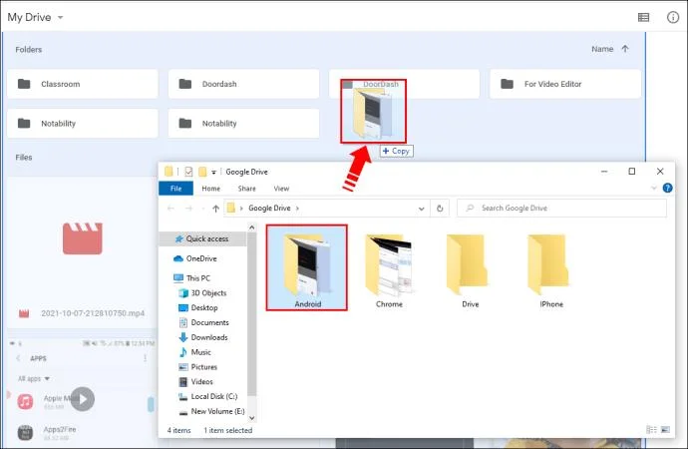The width and height of the screenshot is (688, 449).
Task: Switch to details view in status bar
Action: pyautogui.click(x=651, y=430)
